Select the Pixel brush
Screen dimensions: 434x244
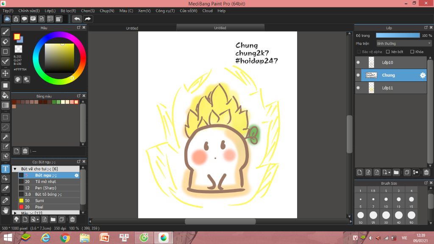(49, 207)
